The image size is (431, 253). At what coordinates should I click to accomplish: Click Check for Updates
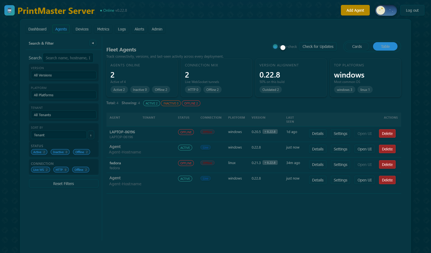coord(318,47)
